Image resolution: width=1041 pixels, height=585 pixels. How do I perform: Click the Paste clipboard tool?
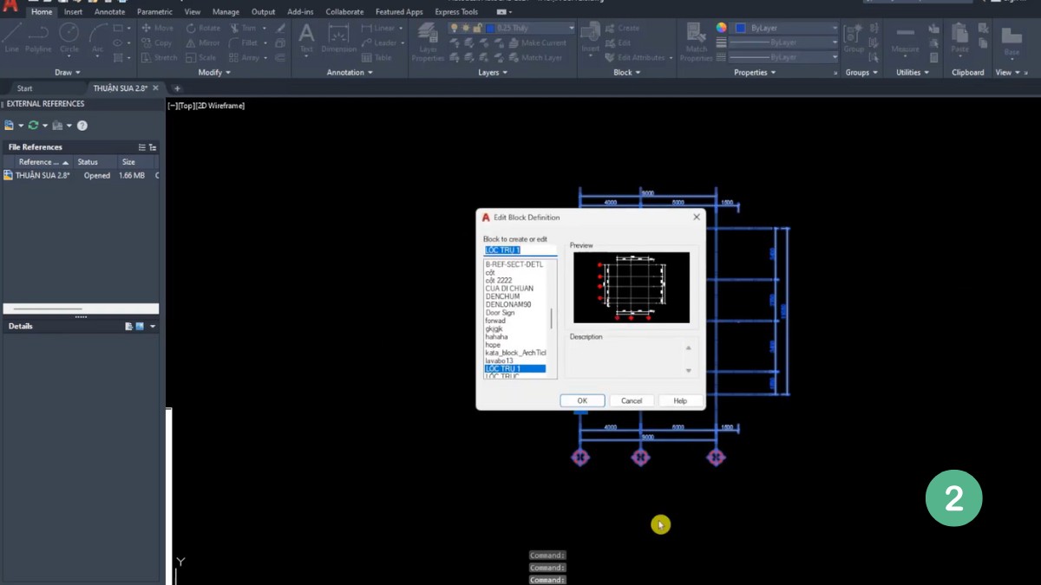click(x=959, y=38)
